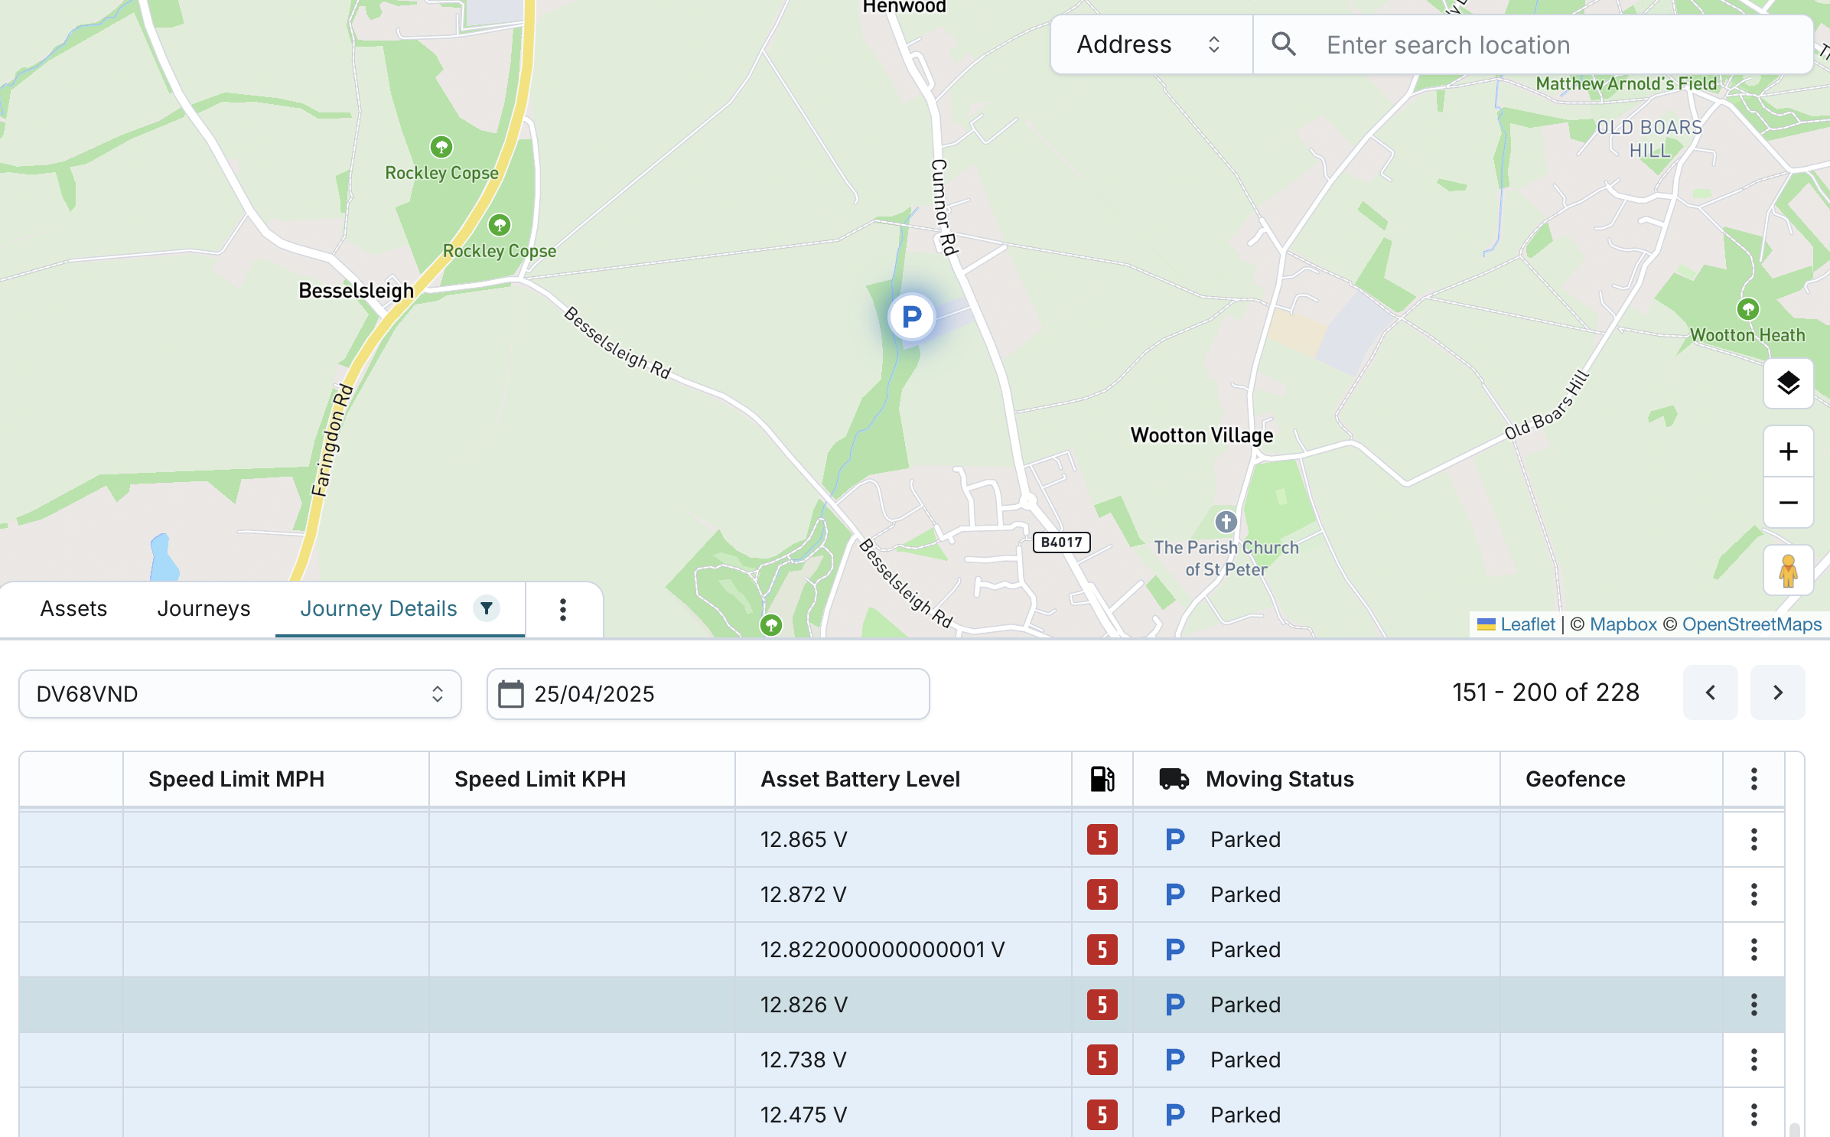The image size is (1830, 1137).
Task: Open row menu for 12.826 V entry
Action: pos(1753,1005)
